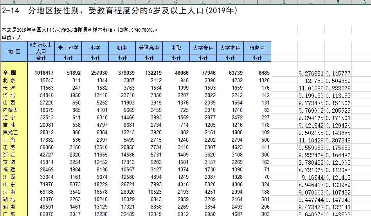The width and height of the screenshot is (371, 216).
Task: Click the 山东 row label
Action: click(9, 185)
